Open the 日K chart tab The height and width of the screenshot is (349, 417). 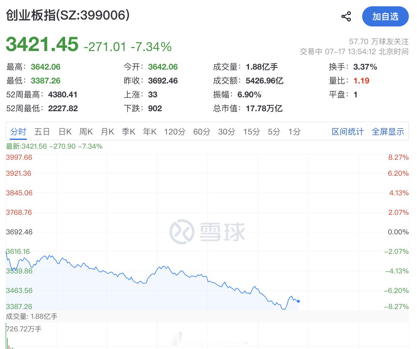[x=65, y=132]
